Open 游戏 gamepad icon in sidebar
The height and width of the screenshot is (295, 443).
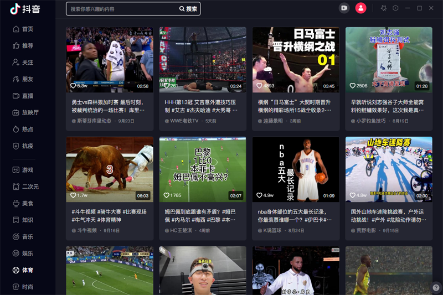16,170
